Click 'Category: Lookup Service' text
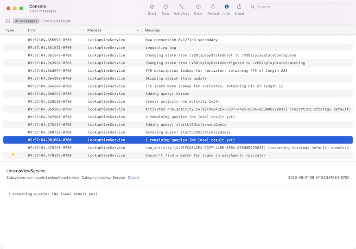This screenshot has height=249, width=356. pos(103,178)
